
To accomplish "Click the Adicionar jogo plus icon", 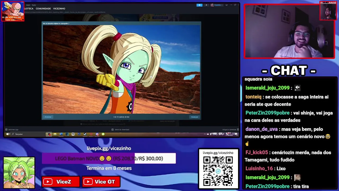I will (6, 130).
